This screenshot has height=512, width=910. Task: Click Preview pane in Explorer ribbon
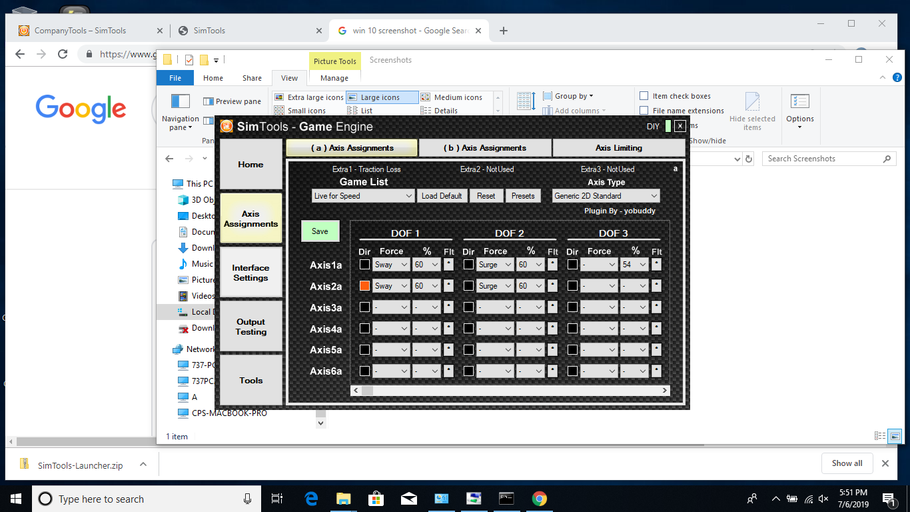coord(232,101)
